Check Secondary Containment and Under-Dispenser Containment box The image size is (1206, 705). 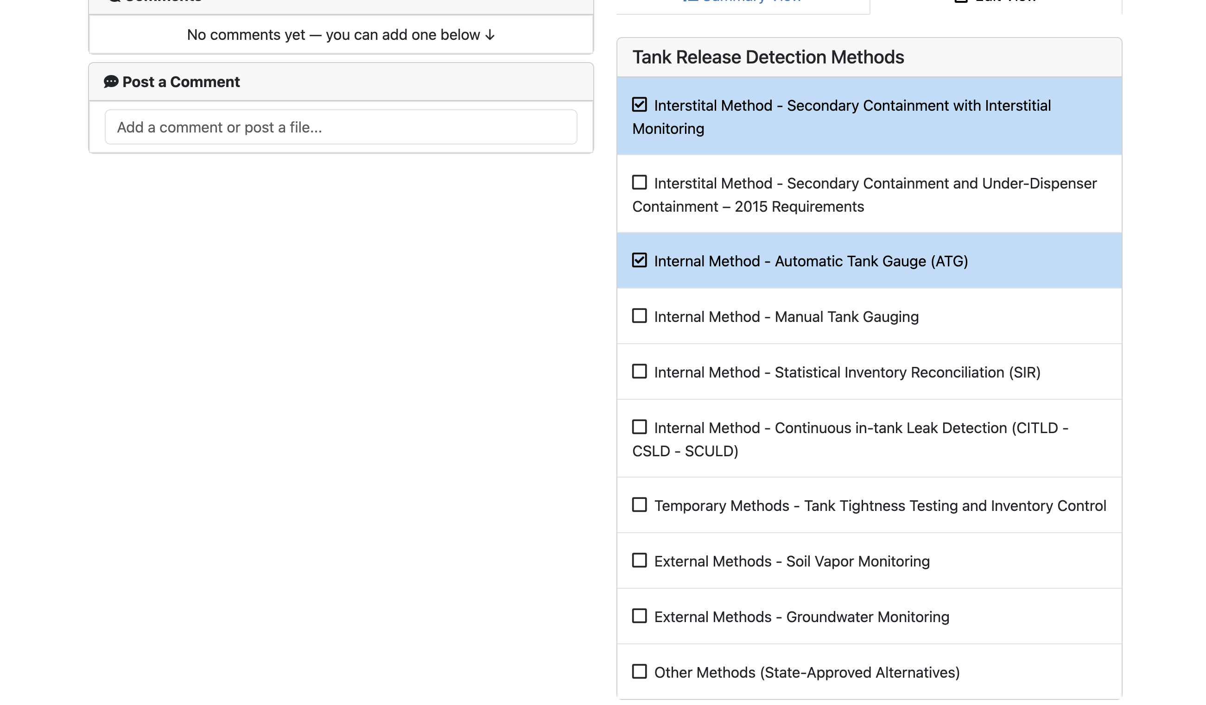(x=639, y=183)
